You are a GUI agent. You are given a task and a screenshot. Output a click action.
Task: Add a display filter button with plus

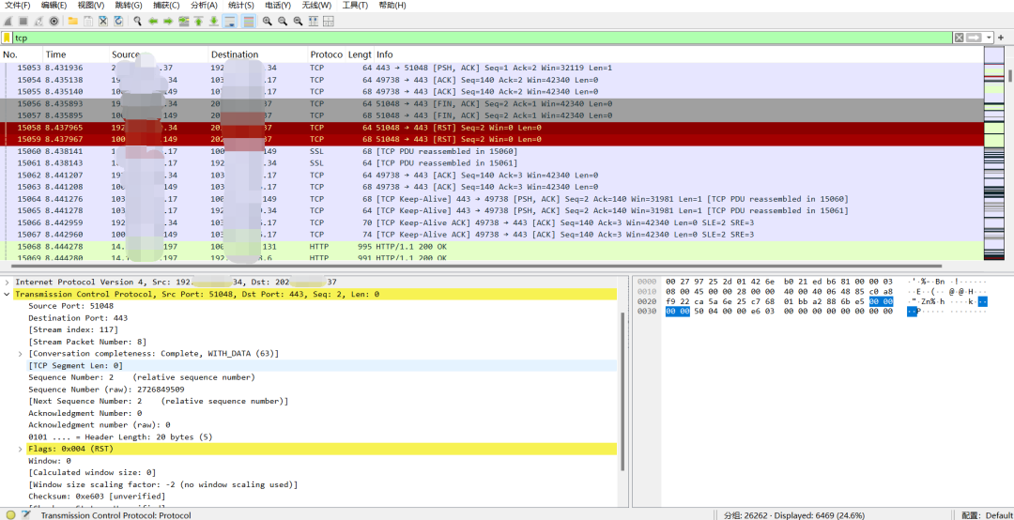click(x=1001, y=38)
